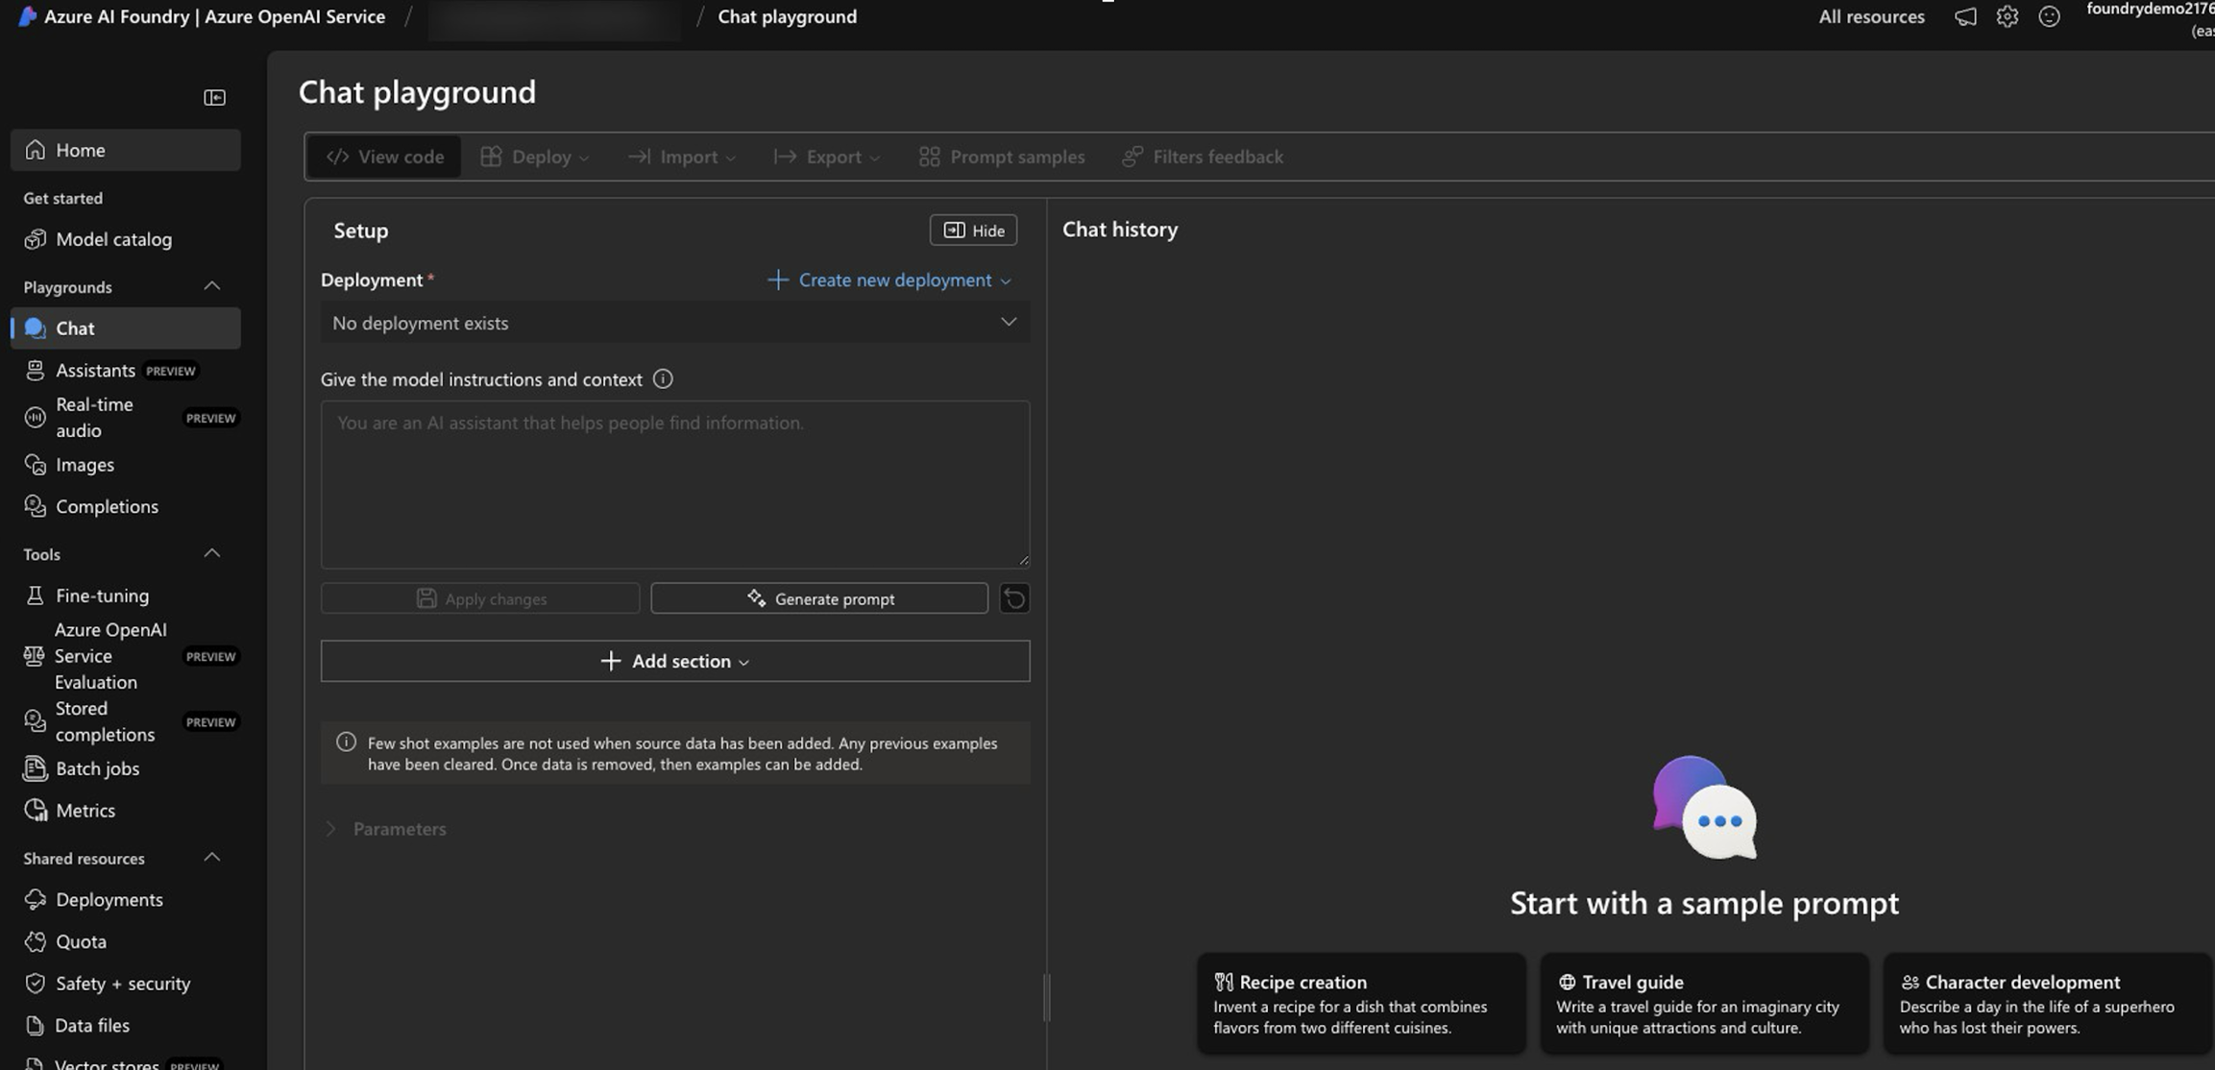
Task: Click the Chat playground breadcrumb
Action: pyautogui.click(x=787, y=16)
